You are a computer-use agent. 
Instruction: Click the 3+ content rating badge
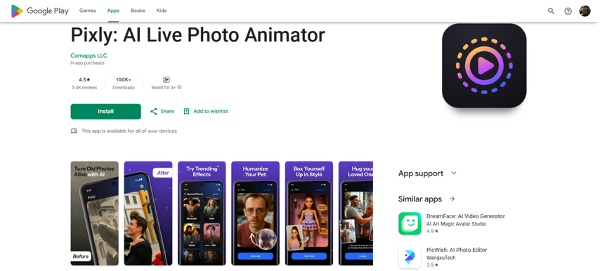(167, 79)
